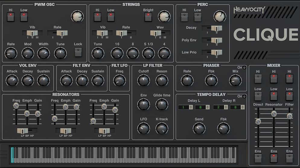Image resolution: width=300 pixels, height=168 pixels.
Task: Click the Tempo Delay Fbk knob
Action: [223, 128]
